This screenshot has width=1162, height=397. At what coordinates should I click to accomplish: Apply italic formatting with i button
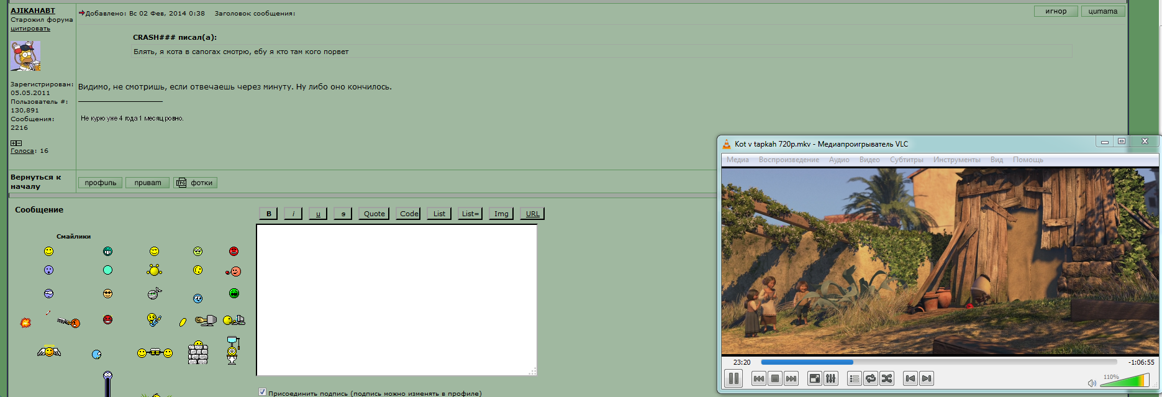(293, 213)
